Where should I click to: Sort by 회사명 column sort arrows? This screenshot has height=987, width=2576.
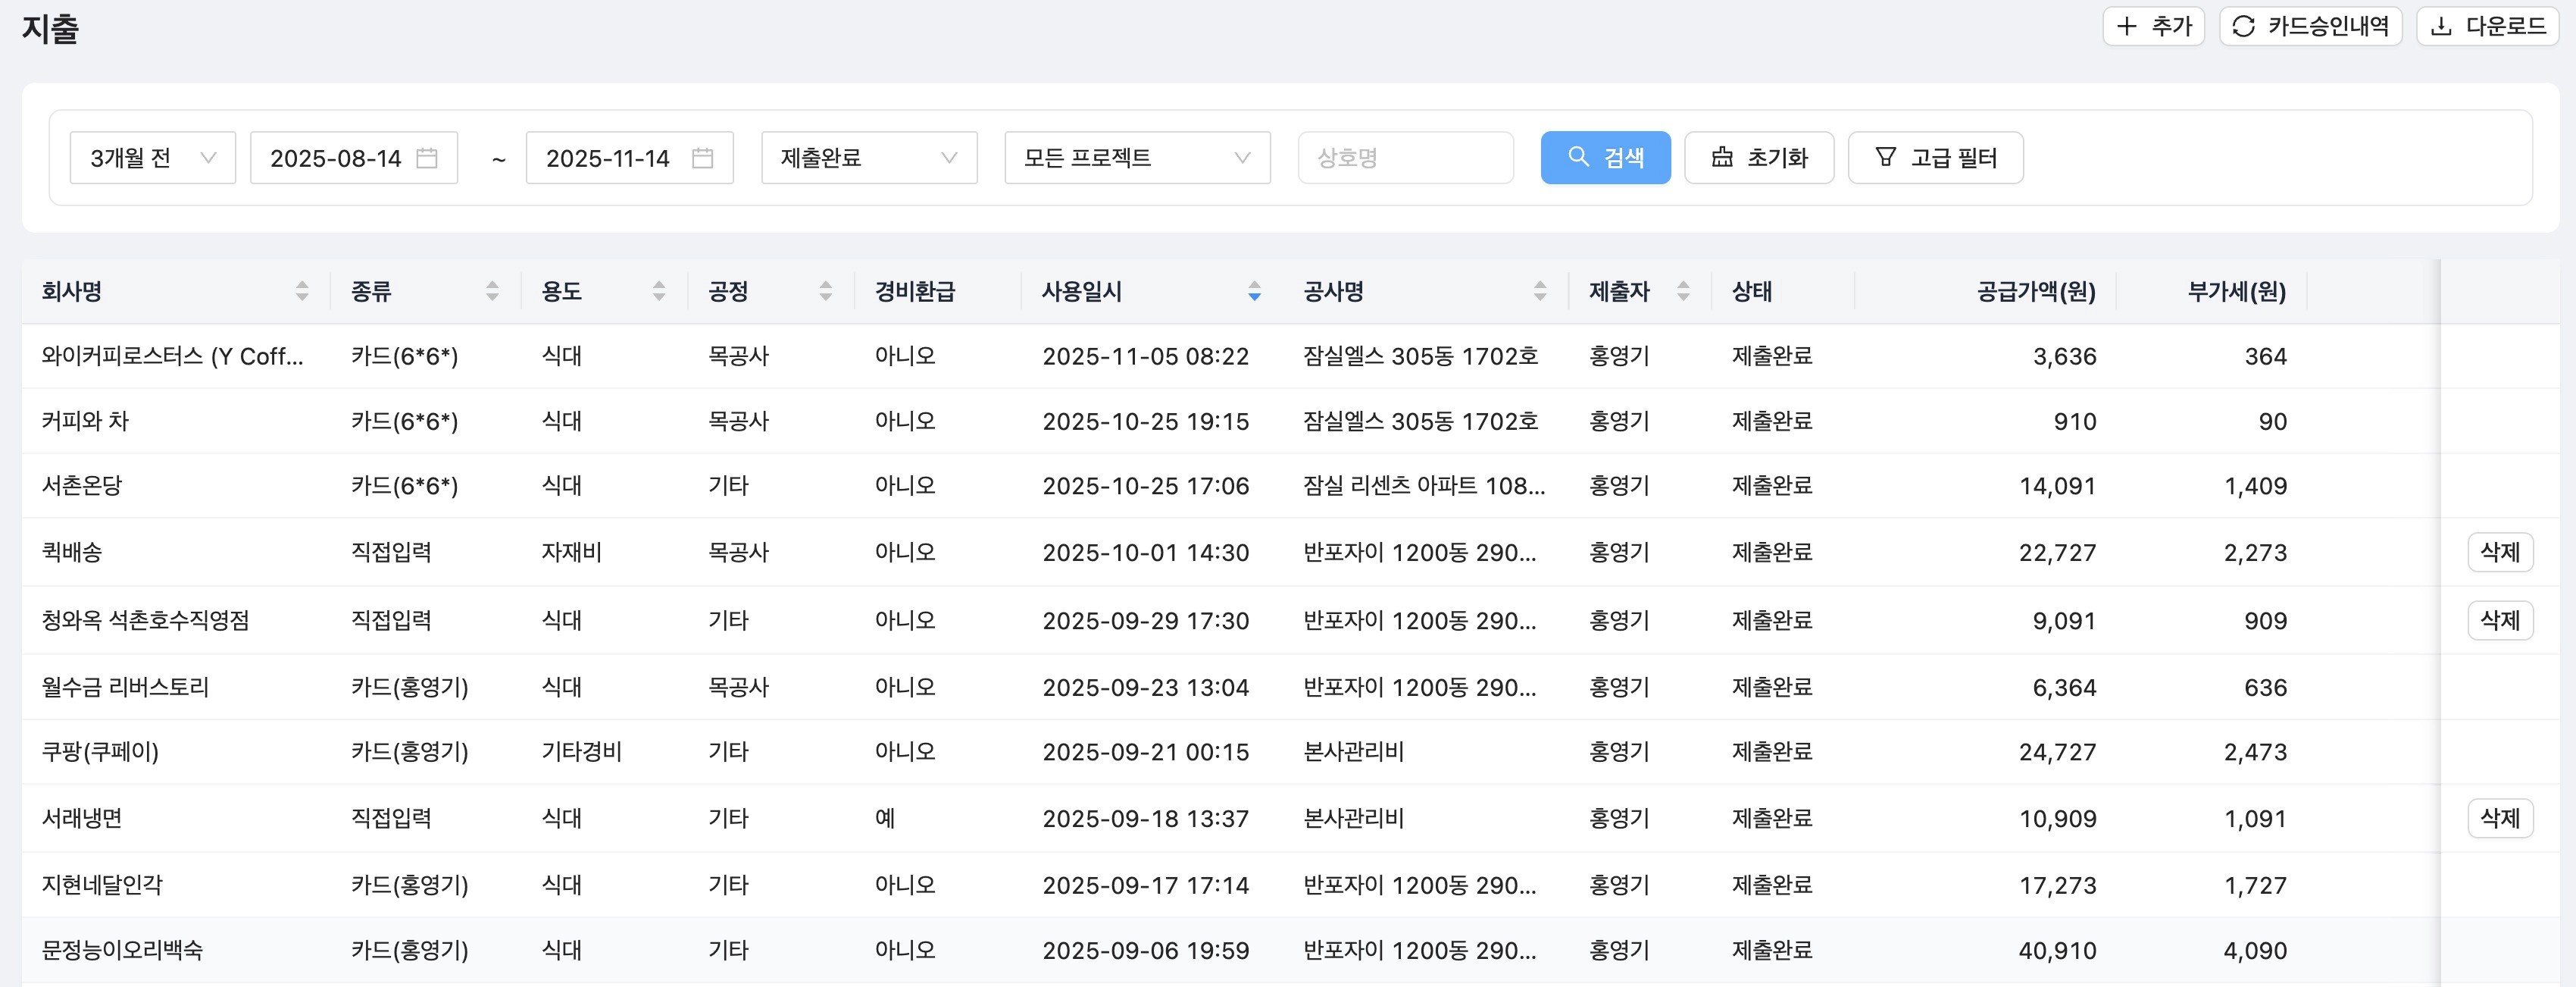[302, 291]
